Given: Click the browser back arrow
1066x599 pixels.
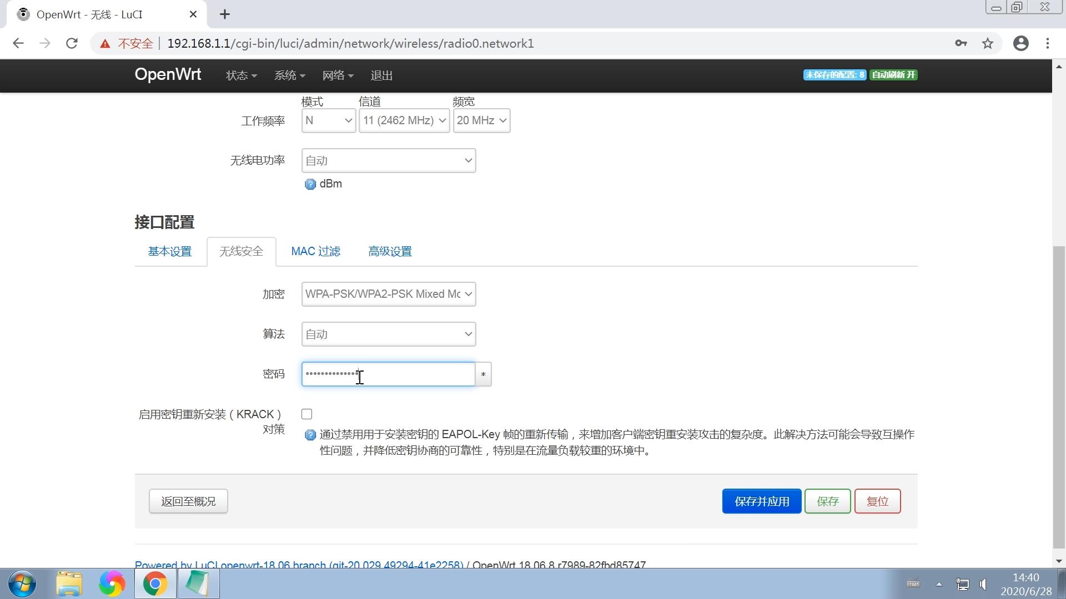Looking at the screenshot, I should click(18, 43).
